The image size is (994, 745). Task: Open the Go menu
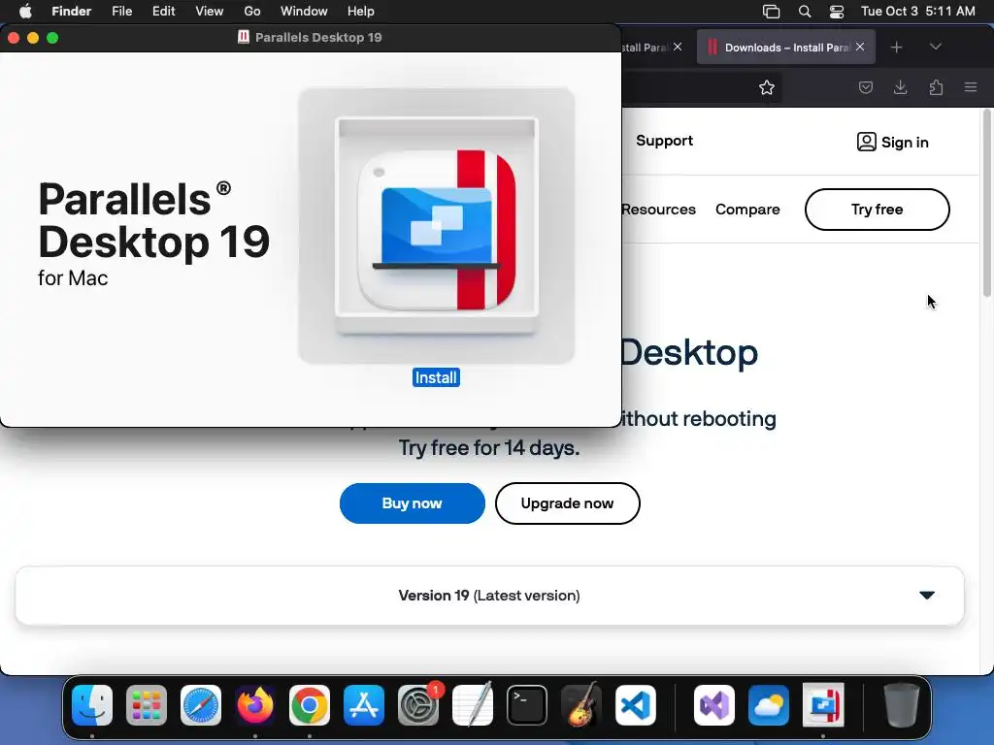coord(252,12)
